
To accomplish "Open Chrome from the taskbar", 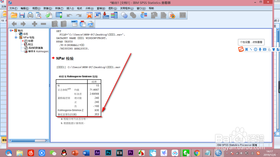I will coord(197,153).
